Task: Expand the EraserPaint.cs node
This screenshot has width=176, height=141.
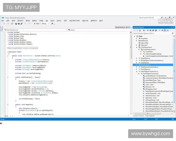Action: [x=136, y=58]
